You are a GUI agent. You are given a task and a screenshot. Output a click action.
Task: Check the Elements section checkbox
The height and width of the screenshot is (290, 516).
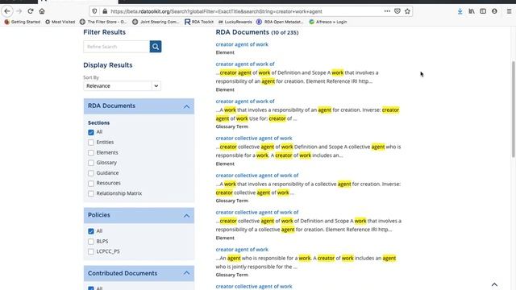pos(91,152)
